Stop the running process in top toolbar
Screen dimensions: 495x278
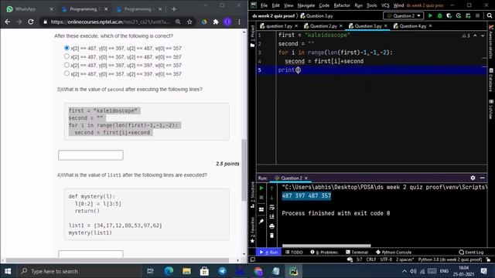[x=478, y=15]
